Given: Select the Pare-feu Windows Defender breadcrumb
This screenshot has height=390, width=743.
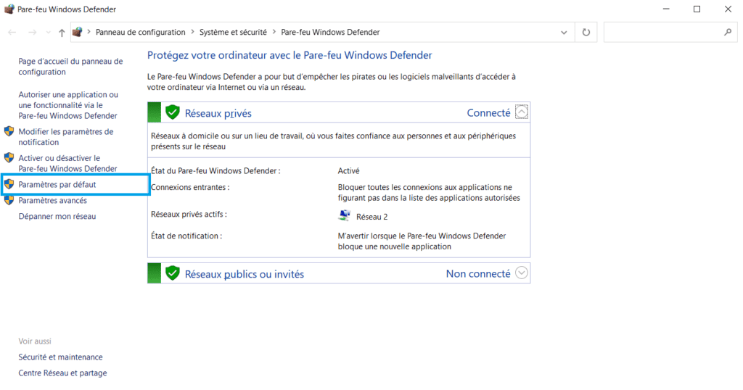Looking at the screenshot, I should pyautogui.click(x=330, y=32).
